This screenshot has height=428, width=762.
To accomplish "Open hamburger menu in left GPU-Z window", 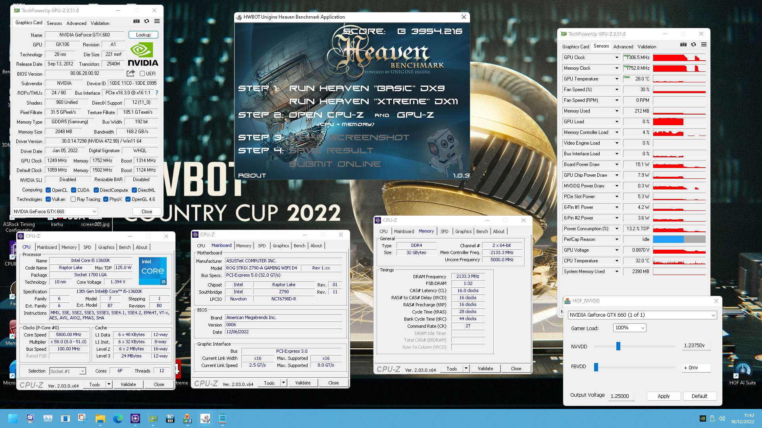I will [157, 21].
